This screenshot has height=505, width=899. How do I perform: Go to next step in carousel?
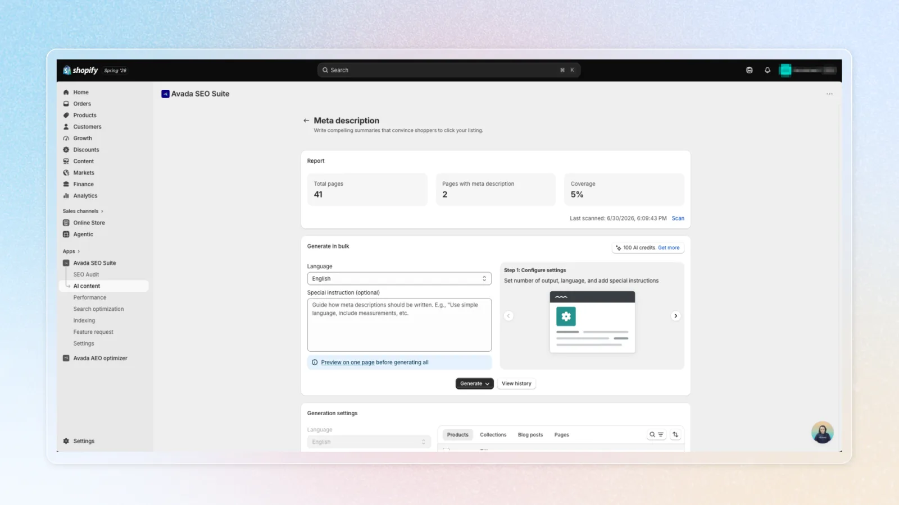(675, 316)
